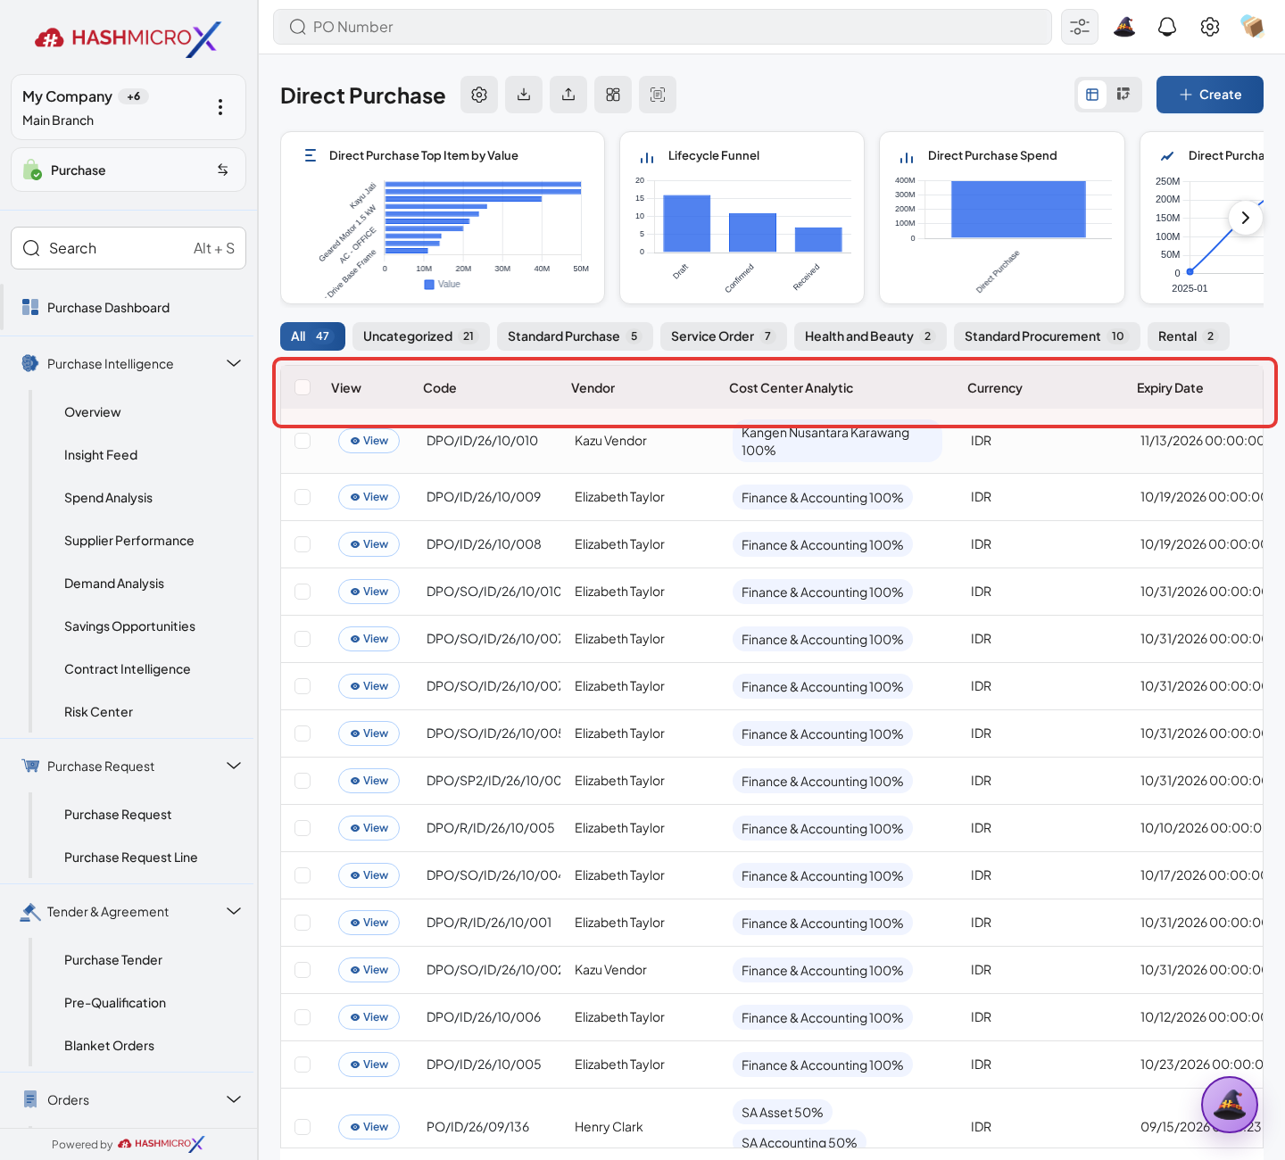Switch to the list table view icon
Screen dimensions: 1285x1160
[x=1092, y=95]
